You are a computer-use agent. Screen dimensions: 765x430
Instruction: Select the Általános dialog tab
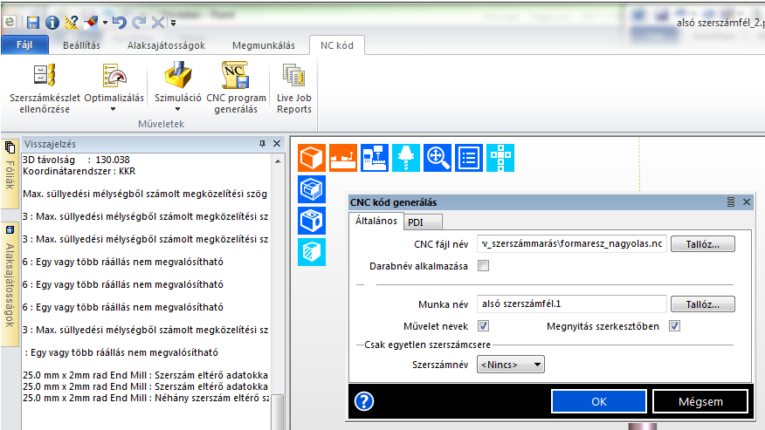(376, 221)
